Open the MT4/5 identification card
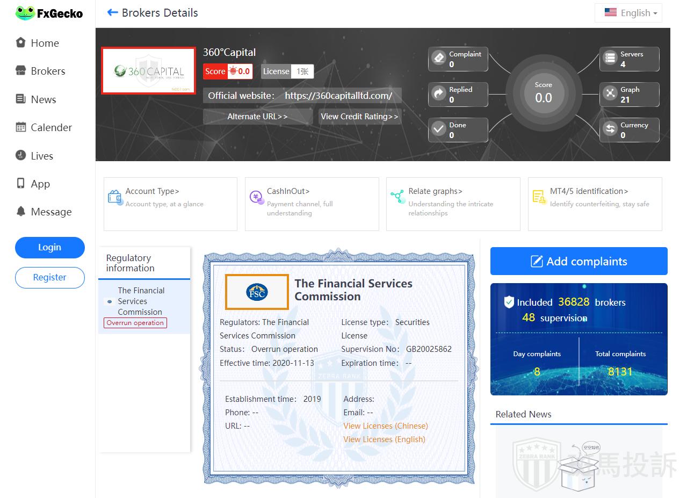Viewport: 687px width, 498px height. [x=595, y=204]
